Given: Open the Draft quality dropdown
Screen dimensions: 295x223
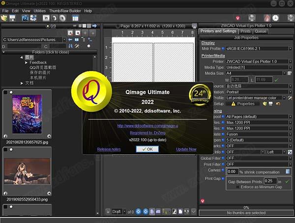Looking at the screenshot, I should coord(124,212).
